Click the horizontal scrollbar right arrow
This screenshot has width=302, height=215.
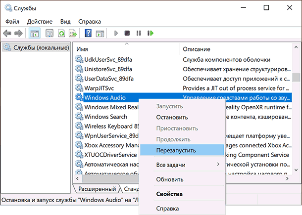point(287,178)
